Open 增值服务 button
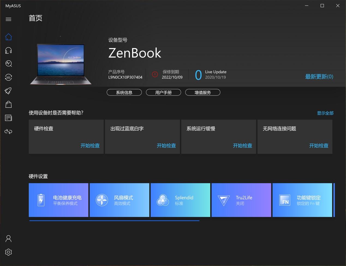Viewport: 346px width, 266px height. [203, 93]
